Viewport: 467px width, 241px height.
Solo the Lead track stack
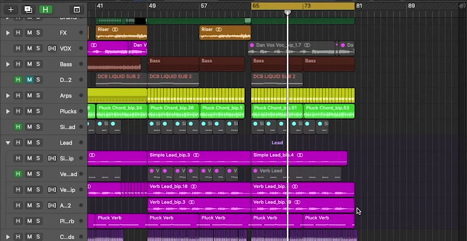point(38,143)
